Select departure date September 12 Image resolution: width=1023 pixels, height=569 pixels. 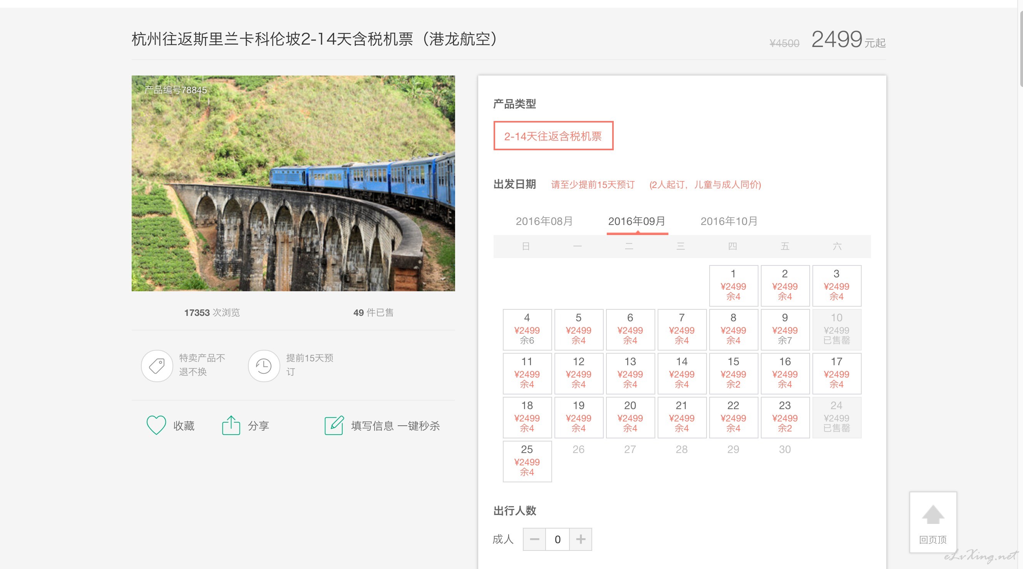coord(579,374)
